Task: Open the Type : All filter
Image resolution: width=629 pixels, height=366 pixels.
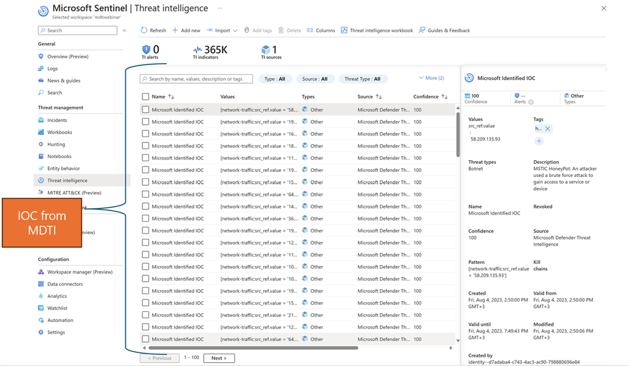Action: click(x=275, y=79)
